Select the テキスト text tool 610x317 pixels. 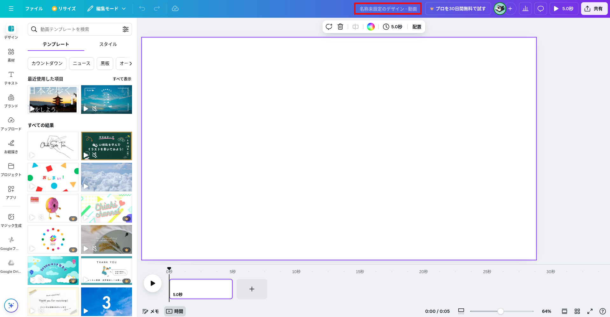coord(11,78)
